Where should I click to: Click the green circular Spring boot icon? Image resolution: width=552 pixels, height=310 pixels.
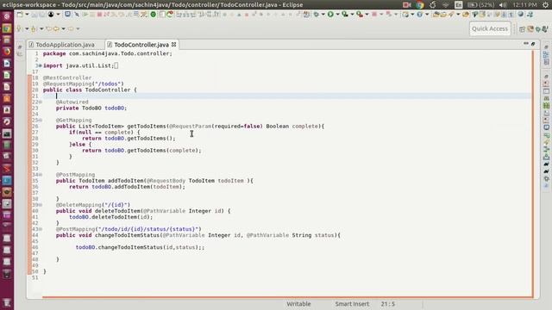(x=154, y=15)
